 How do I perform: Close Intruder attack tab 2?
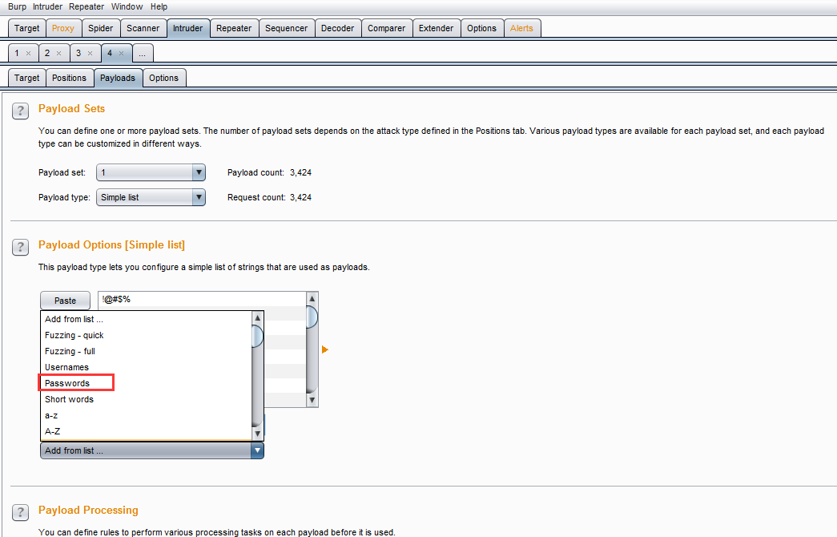[58, 54]
